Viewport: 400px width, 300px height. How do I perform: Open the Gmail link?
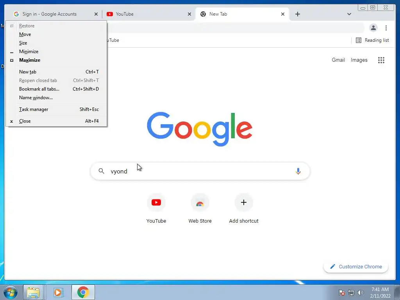tap(338, 60)
